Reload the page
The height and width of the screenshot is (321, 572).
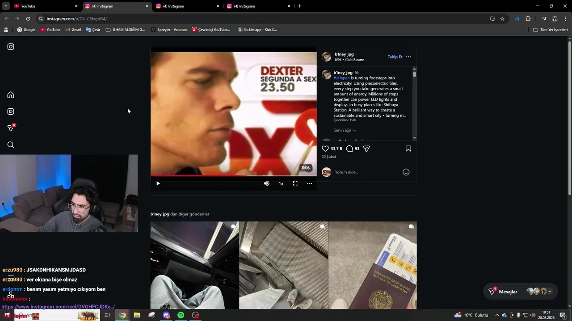[28, 19]
